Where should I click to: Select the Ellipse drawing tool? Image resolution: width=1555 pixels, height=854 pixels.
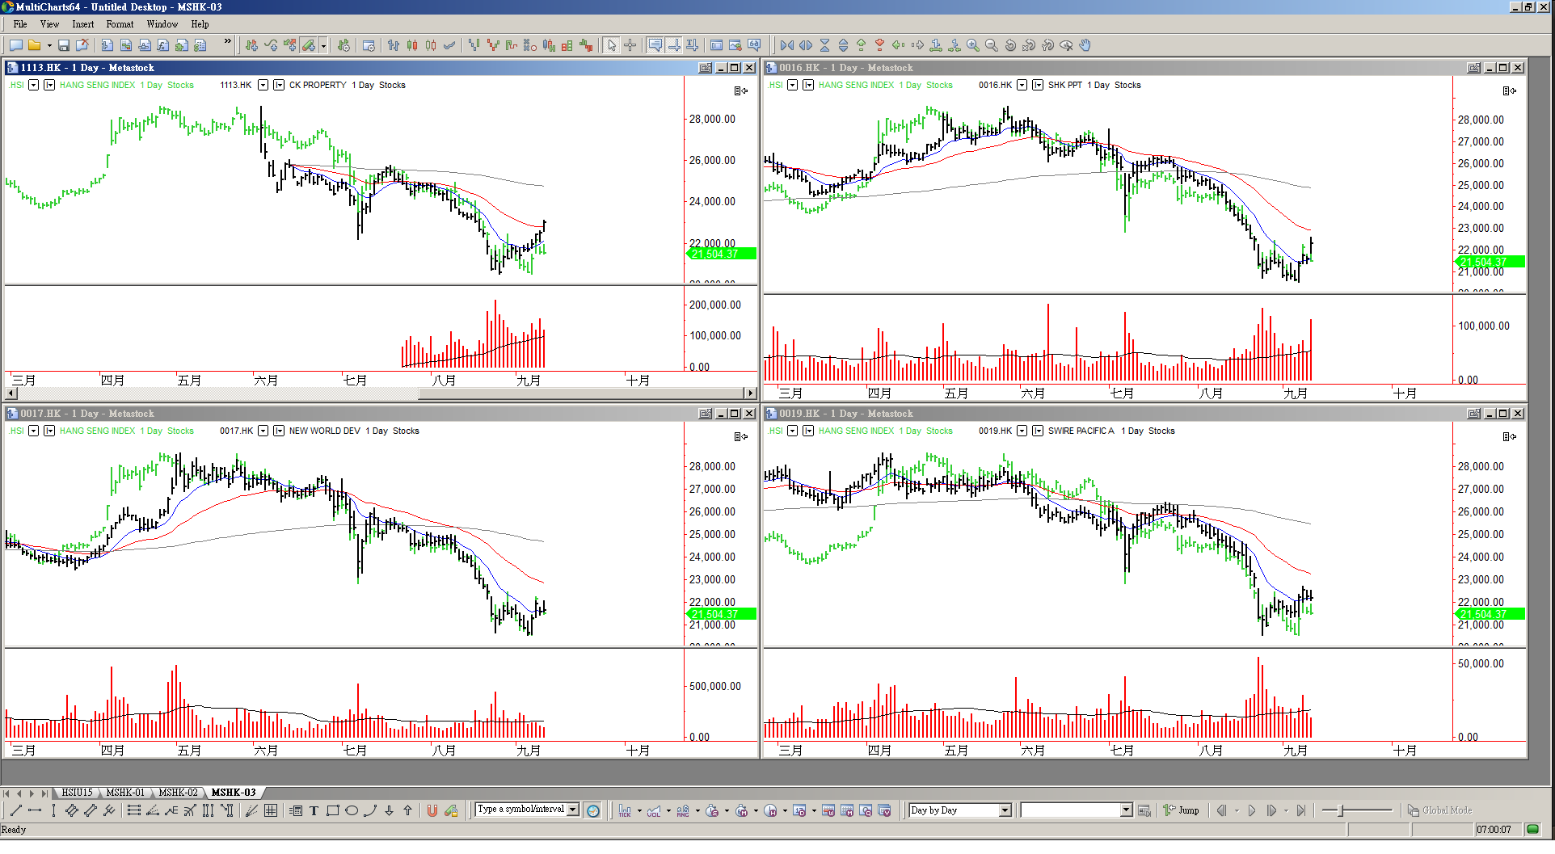coord(352,810)
